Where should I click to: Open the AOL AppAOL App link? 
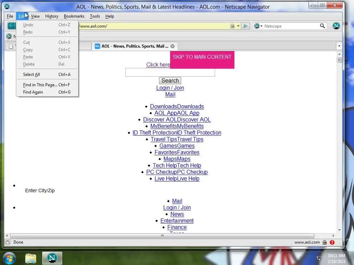[177, 113]
